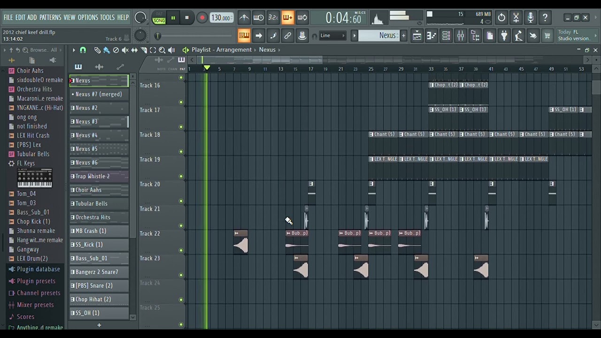Select the Slice tool
This screenshot has width=601, height=338.
click(144, 50)
